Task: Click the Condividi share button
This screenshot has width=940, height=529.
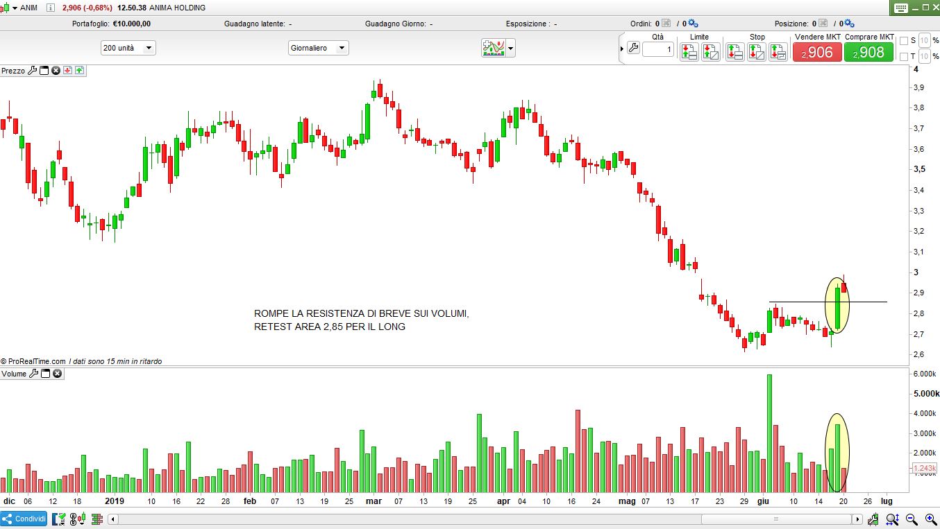Action: (x=24, y=519)
